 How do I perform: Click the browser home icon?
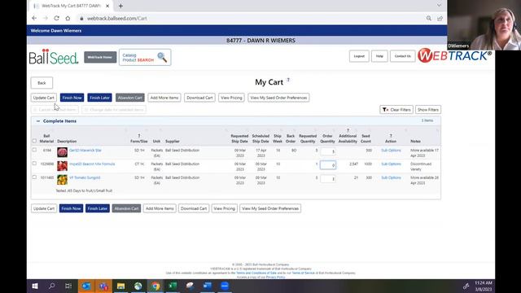[x=68, y=18]
